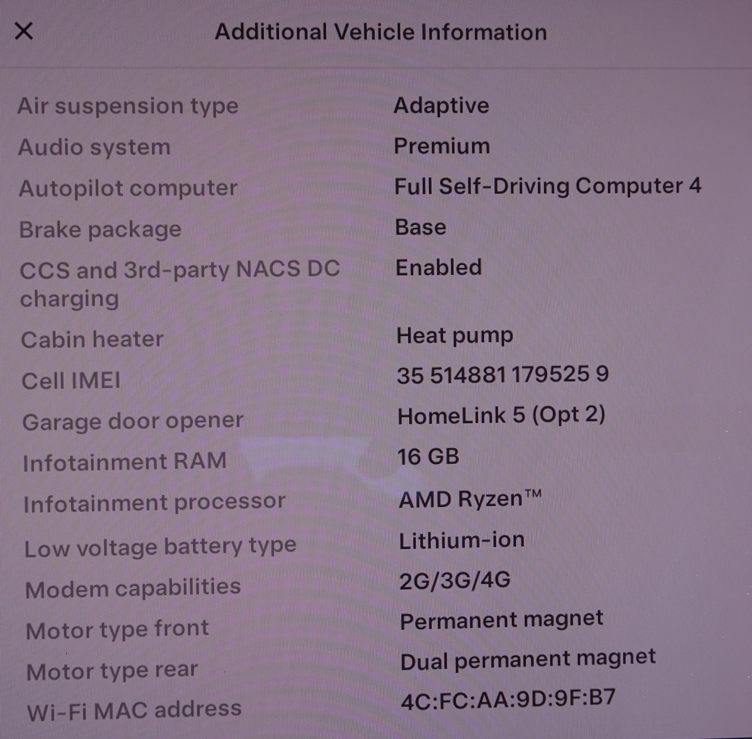This screenshot has height=739, width=752.
Task: Select the Audio system Premium value
Action: pos(442,146)
